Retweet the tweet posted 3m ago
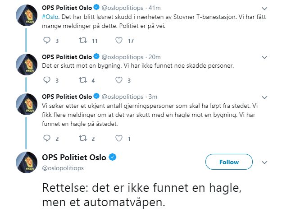 (x=82, y=139)
